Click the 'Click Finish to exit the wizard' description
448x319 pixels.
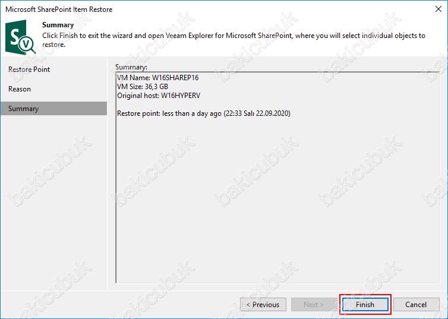pyautogui.click(x=234, y=40)
